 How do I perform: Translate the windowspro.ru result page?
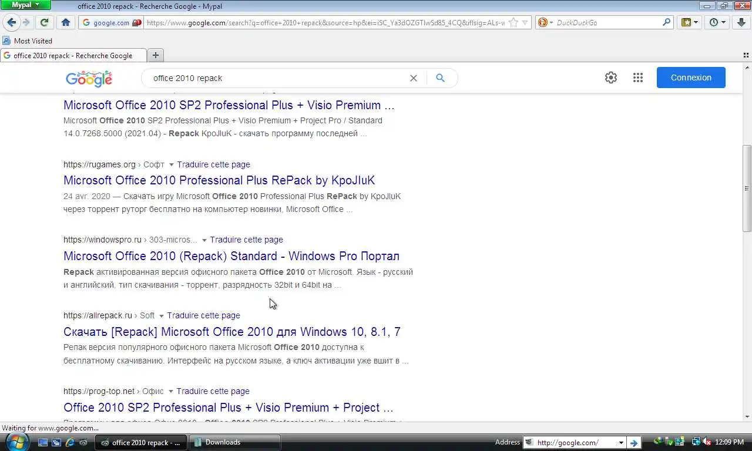click(246, 240)
